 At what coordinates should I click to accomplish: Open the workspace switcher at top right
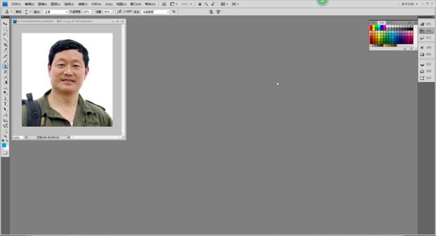[409, 4]
